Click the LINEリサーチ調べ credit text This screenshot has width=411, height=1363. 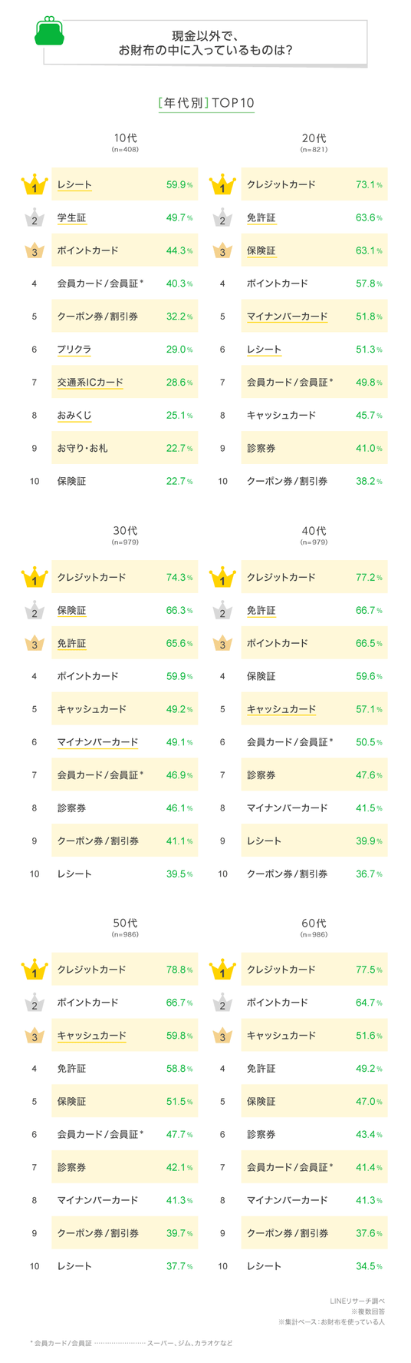[x=357, y=1301]
